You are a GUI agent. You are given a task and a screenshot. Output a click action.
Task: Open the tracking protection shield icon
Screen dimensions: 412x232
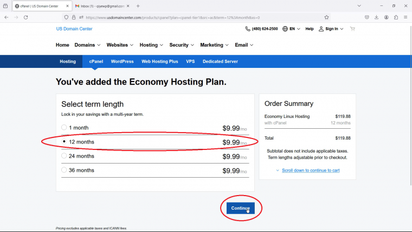pos(66,17)
